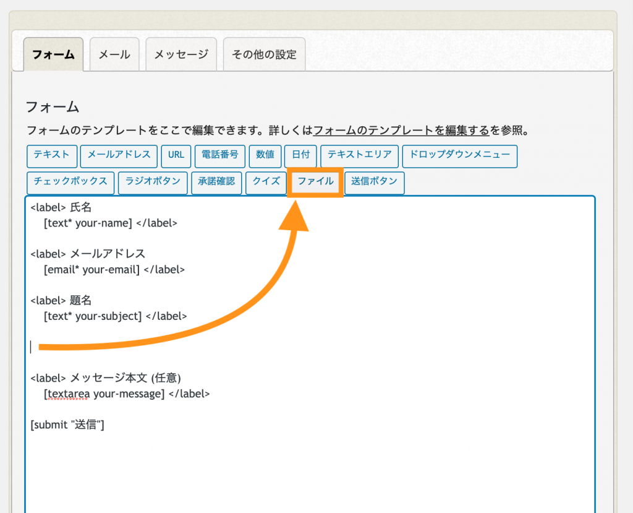Screen dimensions: 633x513
Task: Open the その他の設定 tab
Action: [x=265, y=54]
